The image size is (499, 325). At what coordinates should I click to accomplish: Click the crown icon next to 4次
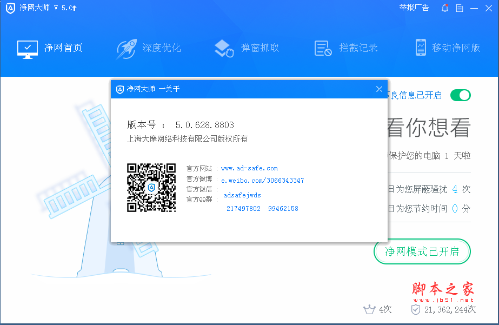coord(369,309)
